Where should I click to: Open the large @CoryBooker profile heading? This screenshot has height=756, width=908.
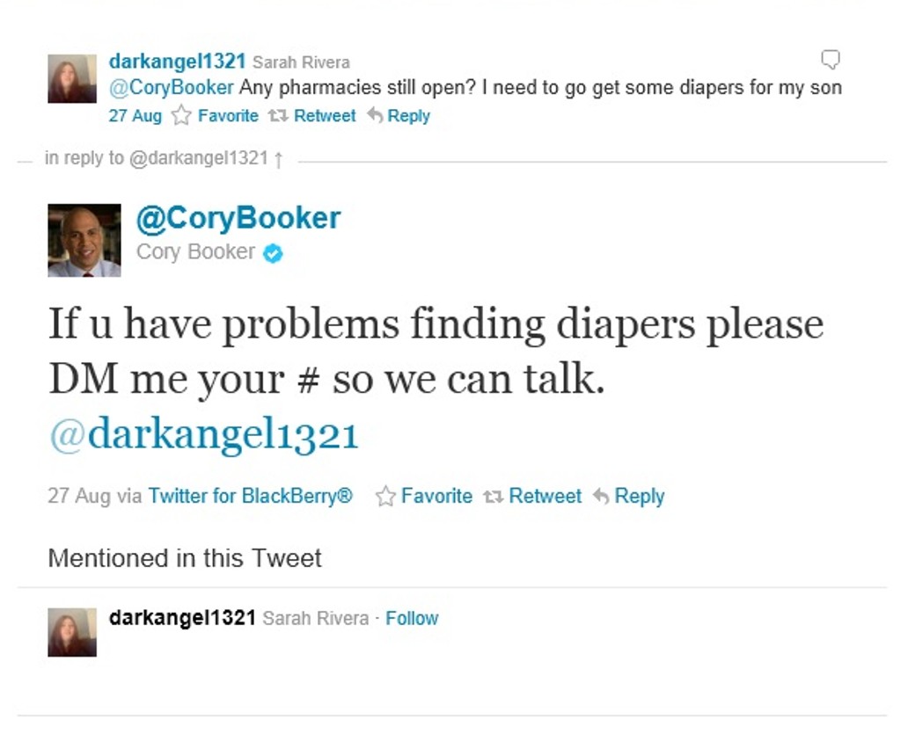(238, 219)
